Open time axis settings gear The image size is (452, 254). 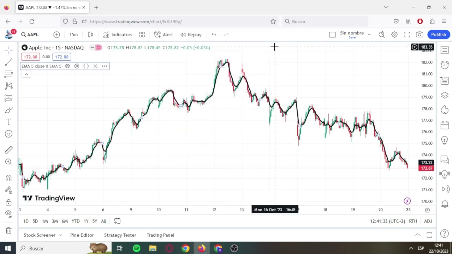pos(427,210)
